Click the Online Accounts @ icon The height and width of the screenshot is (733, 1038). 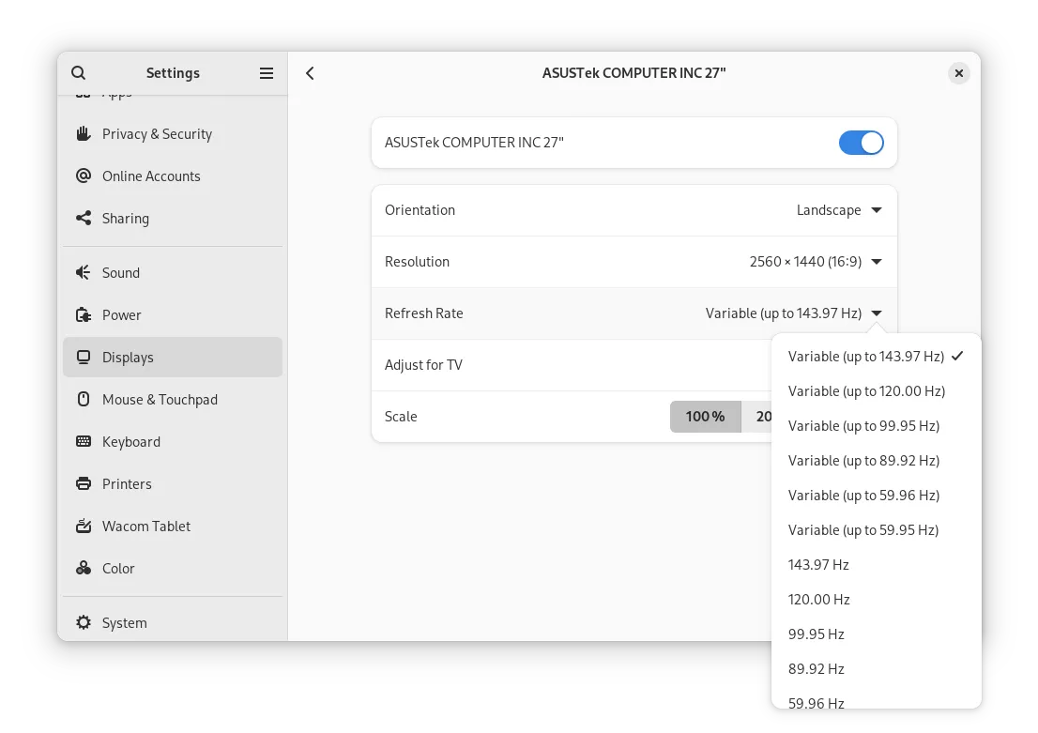[x=84, y=176]
